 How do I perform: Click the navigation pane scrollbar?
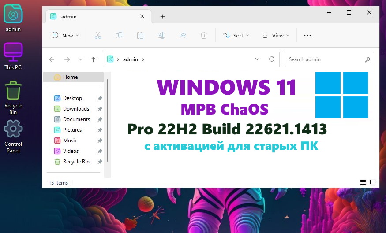click(108, 120)
